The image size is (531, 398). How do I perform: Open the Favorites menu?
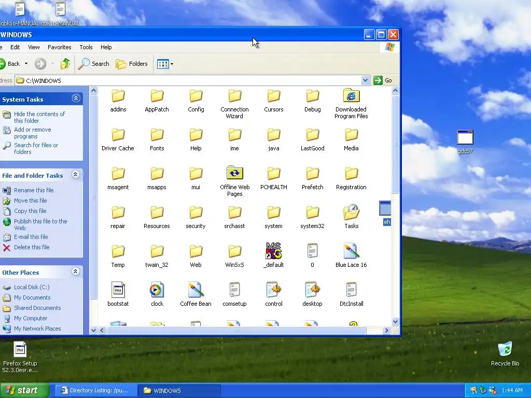(59, 47)
